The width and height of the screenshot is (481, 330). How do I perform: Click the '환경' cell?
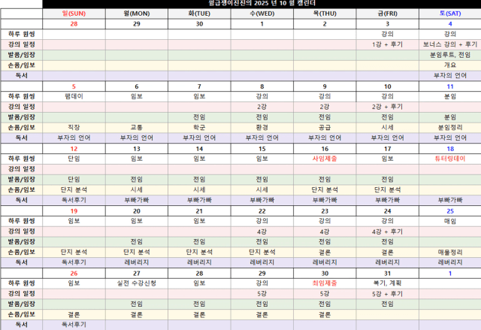262,127
